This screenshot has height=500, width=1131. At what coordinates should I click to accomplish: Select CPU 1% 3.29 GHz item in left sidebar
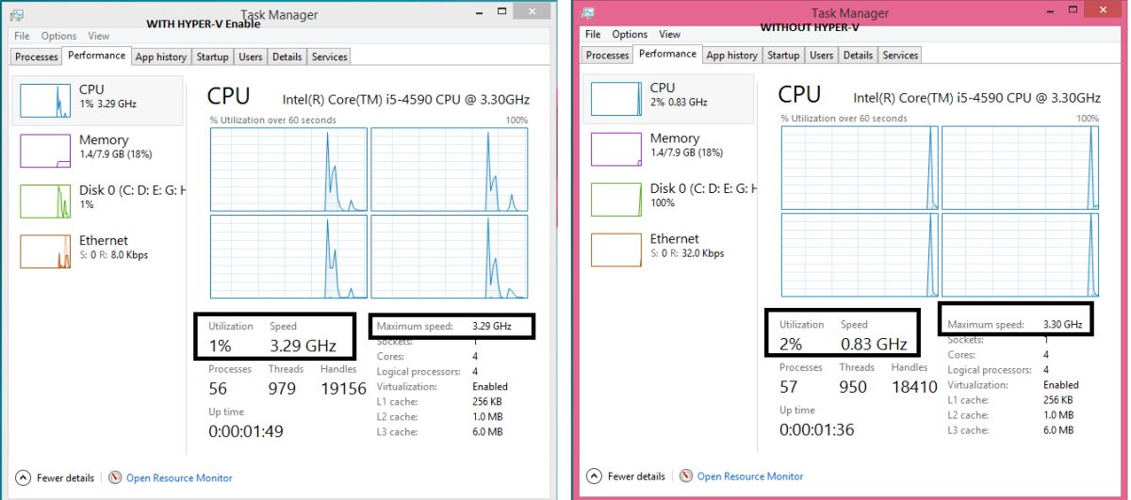(98, 100)
